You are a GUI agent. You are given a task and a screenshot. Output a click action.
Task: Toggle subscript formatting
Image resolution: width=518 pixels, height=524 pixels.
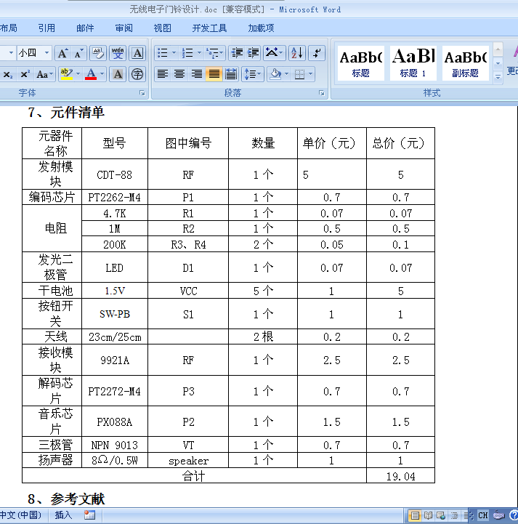8,74
